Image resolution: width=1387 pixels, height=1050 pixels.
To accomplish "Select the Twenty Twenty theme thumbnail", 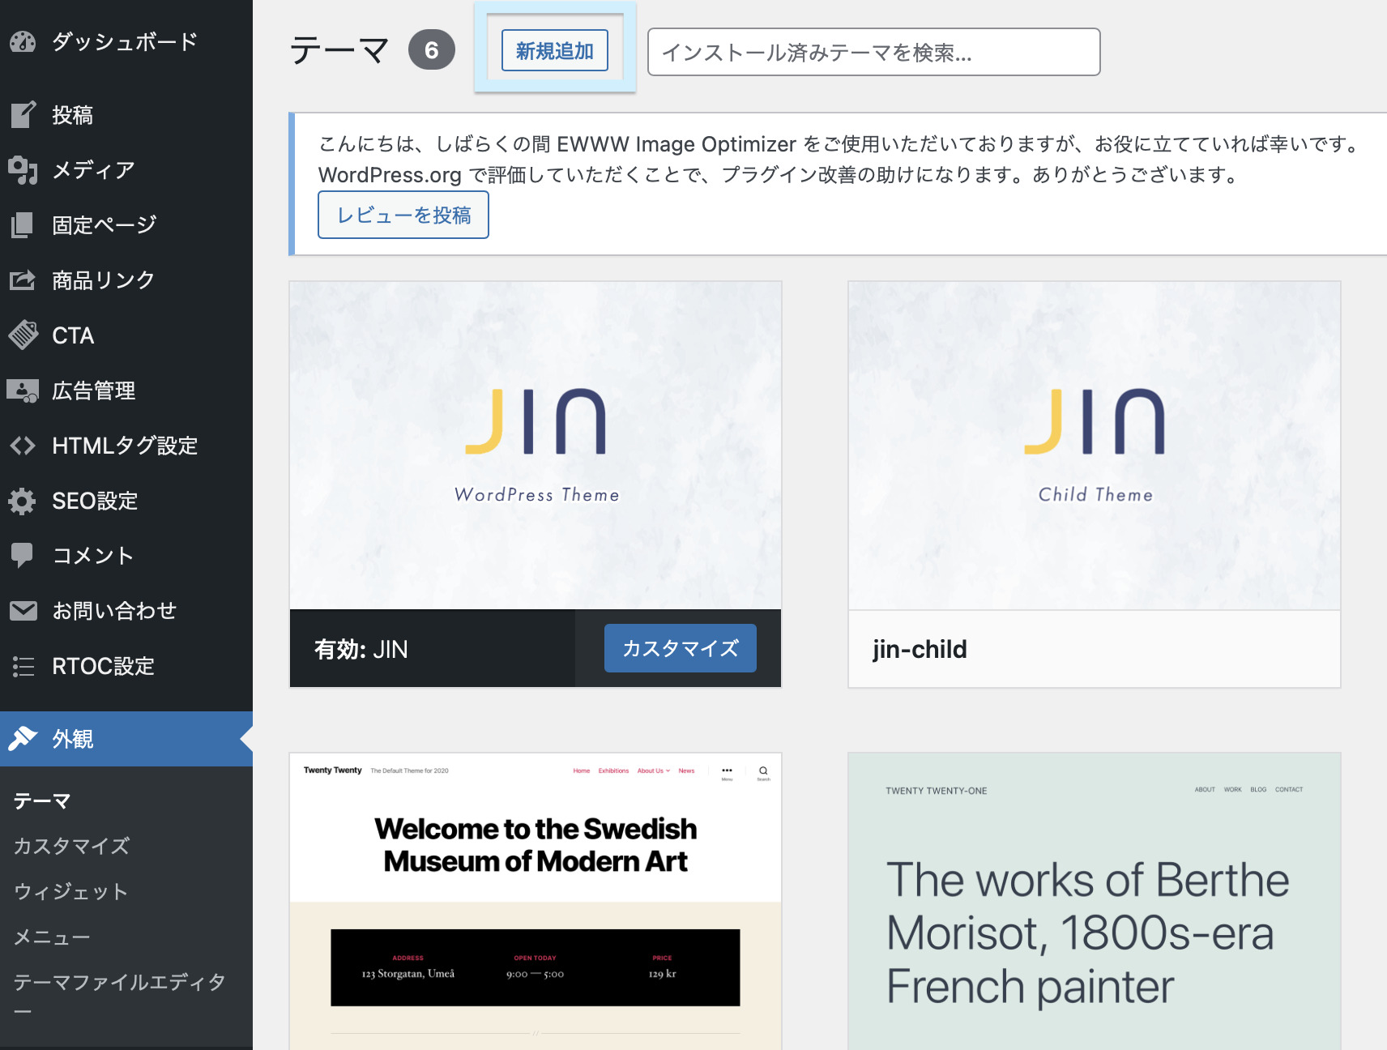I will (536, 901).
